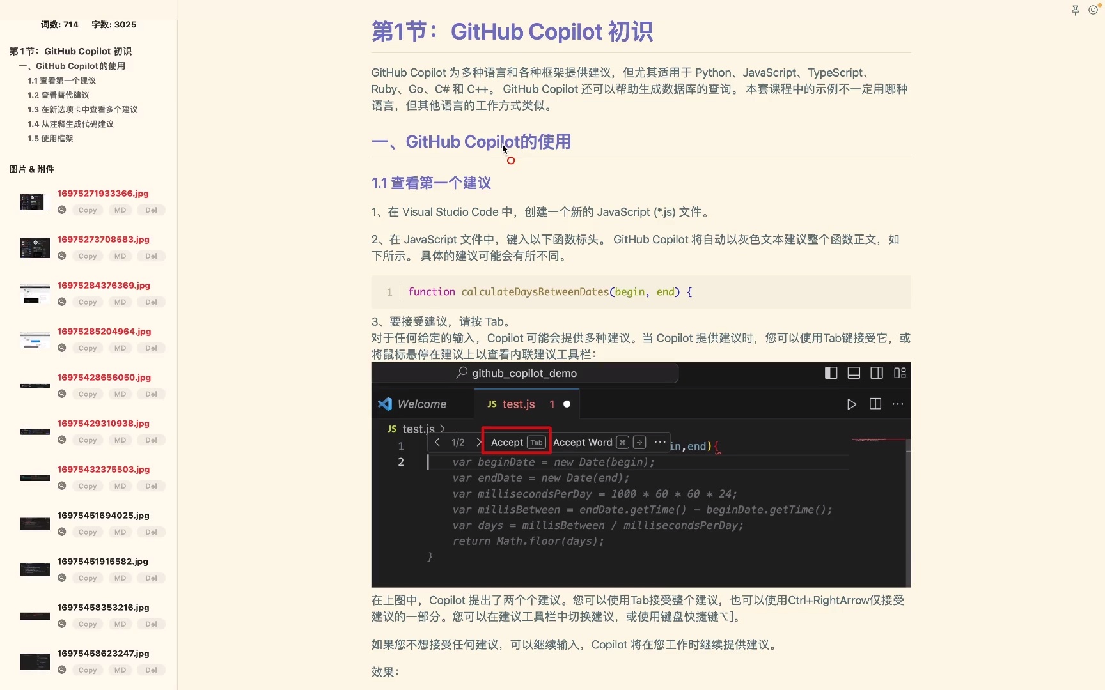
Task: Toggle the primary sidebar visibility icon
Action: point(831,373)
